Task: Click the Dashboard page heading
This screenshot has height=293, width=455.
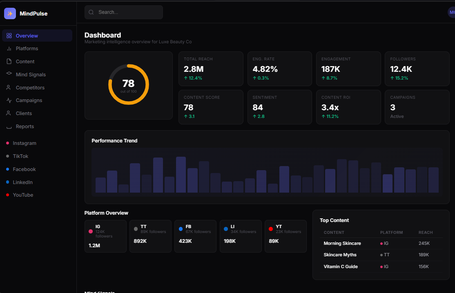Action: [103, 35]
